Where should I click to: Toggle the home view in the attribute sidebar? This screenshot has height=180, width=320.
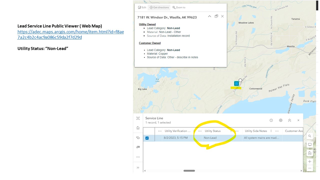coord(138,127)
